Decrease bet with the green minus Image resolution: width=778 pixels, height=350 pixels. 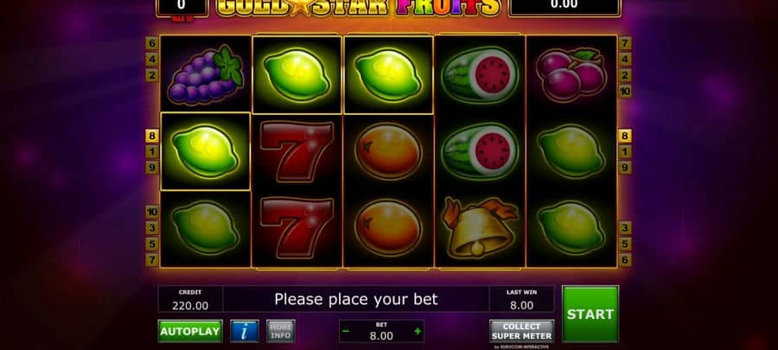[x=346, y=331]
